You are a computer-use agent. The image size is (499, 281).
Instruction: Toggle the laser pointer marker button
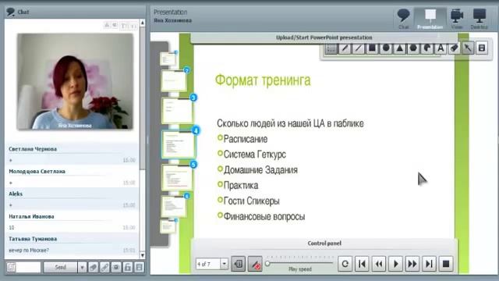click(255, 264)
